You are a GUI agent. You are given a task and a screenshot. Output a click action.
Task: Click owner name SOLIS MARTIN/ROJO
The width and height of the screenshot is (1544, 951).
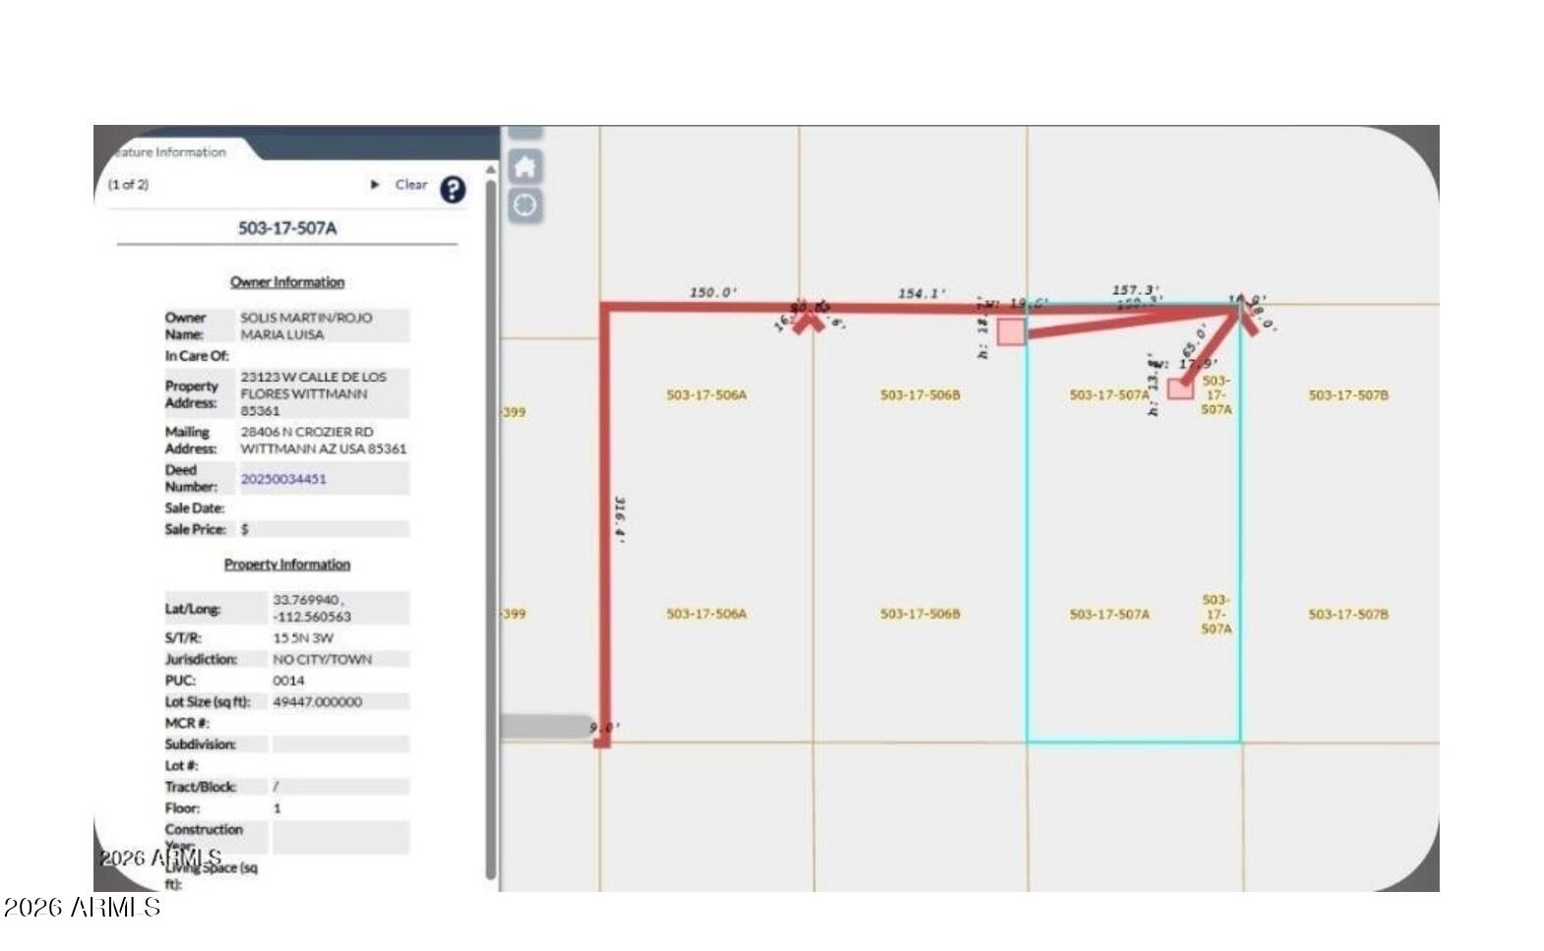(x=306, y=318)
